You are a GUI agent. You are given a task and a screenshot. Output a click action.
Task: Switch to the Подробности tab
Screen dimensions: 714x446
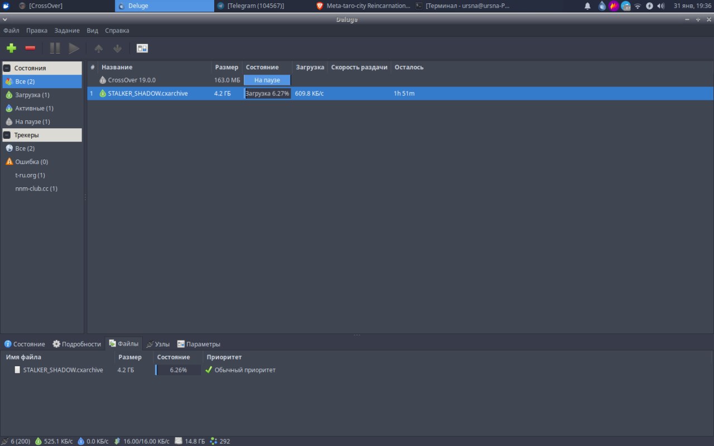tap(77, 344)
